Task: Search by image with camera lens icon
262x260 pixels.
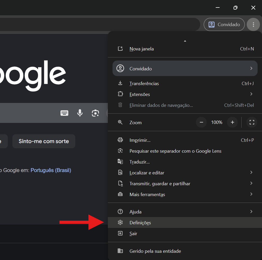Action: pyautogui.click(x=95, y=113)
